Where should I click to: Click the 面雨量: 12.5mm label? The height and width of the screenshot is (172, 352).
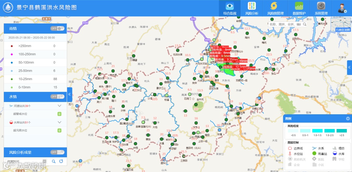(x=235, y=66)
